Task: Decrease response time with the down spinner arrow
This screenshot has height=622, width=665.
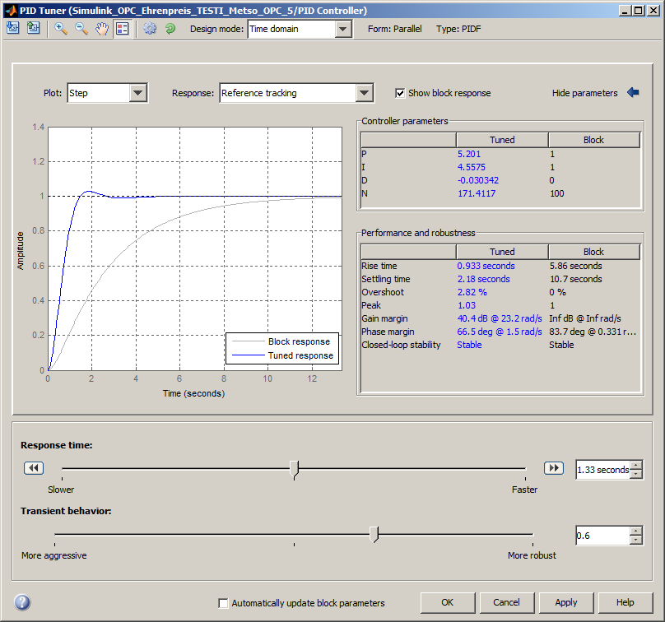Action: click(636, 474)
